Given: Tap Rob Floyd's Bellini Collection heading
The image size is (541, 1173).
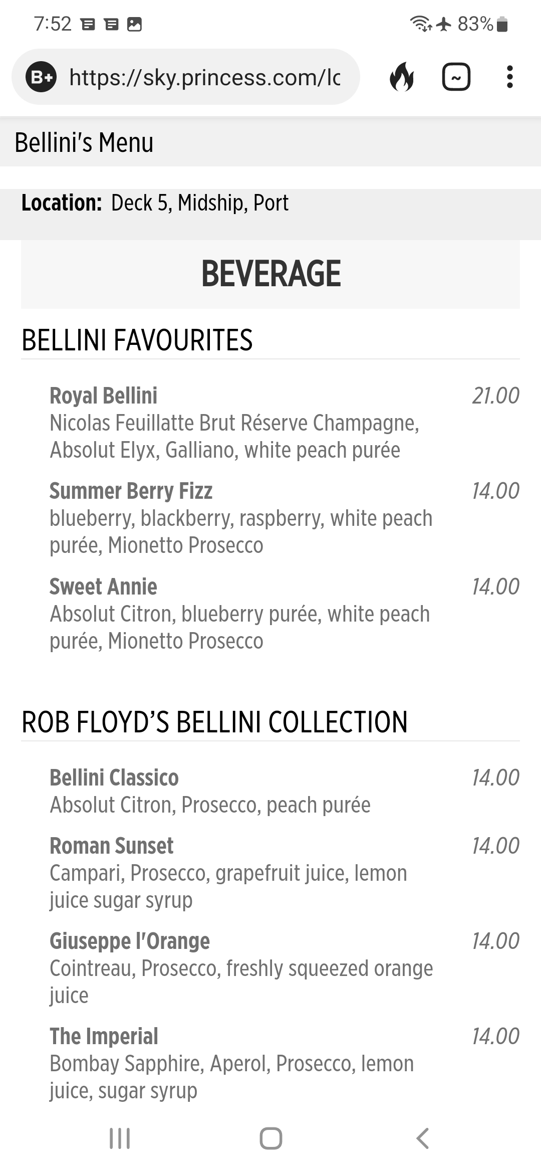Looking at the screenshot, I should point(214,722).
